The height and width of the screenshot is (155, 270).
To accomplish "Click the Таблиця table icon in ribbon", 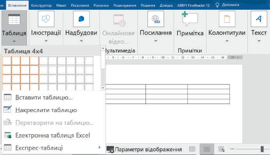I will [14, 19].
